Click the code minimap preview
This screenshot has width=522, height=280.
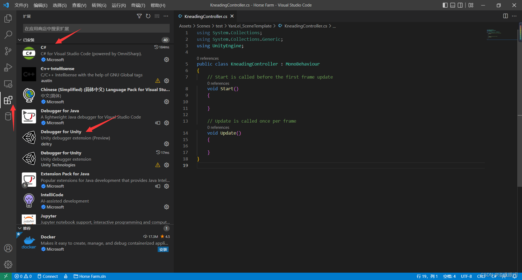(502, 35)
